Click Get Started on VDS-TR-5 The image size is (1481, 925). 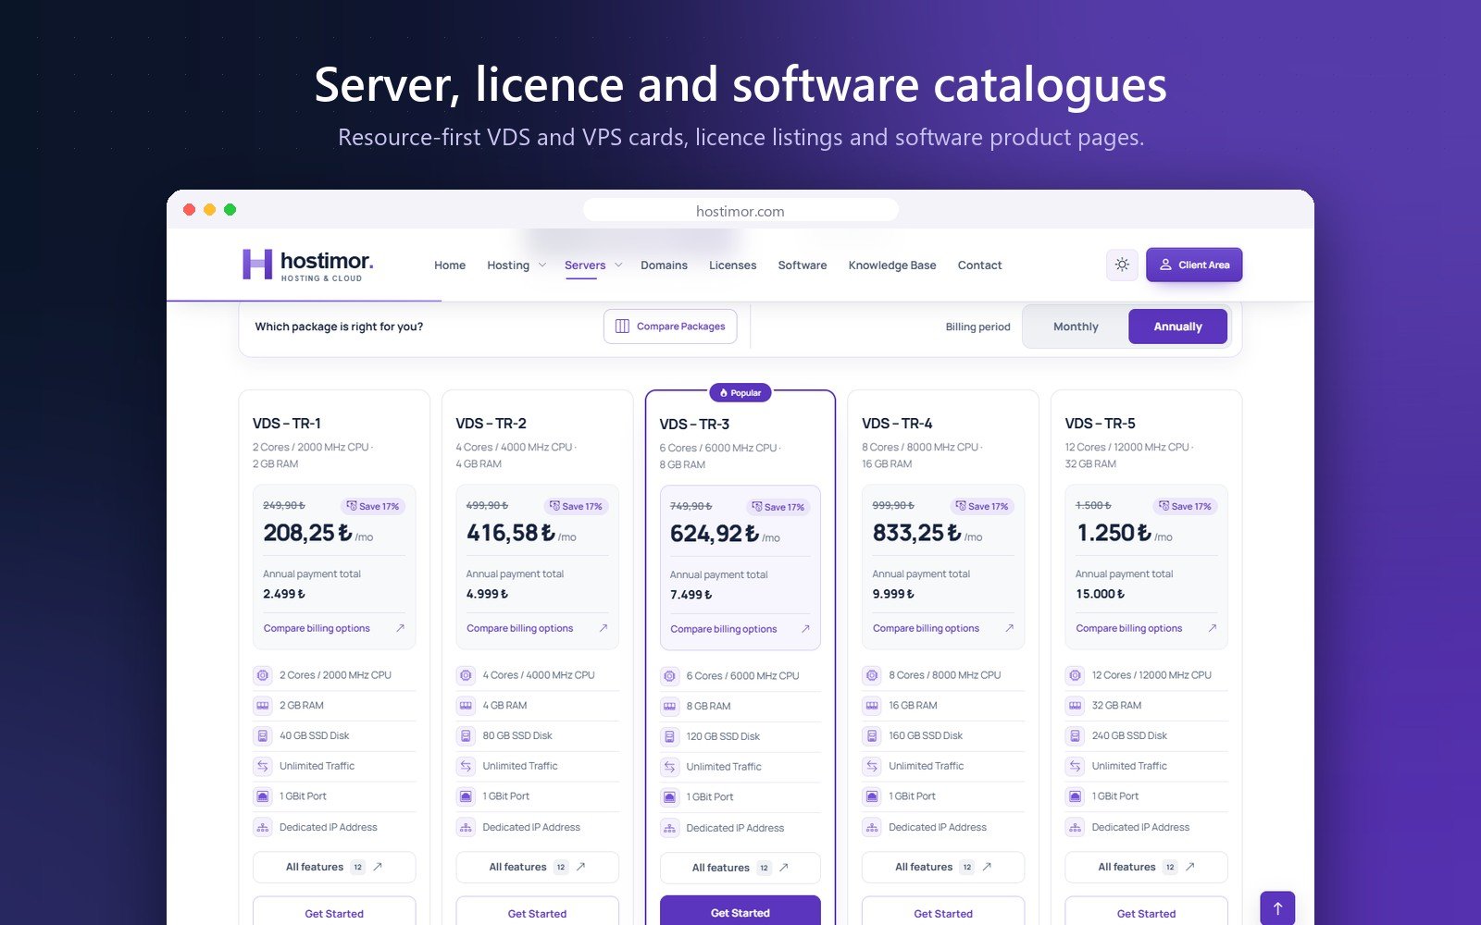[1146, 912]
